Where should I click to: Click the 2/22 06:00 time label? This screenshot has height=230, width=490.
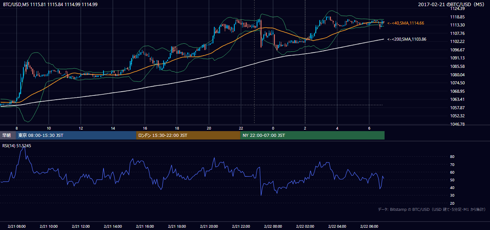369,227
